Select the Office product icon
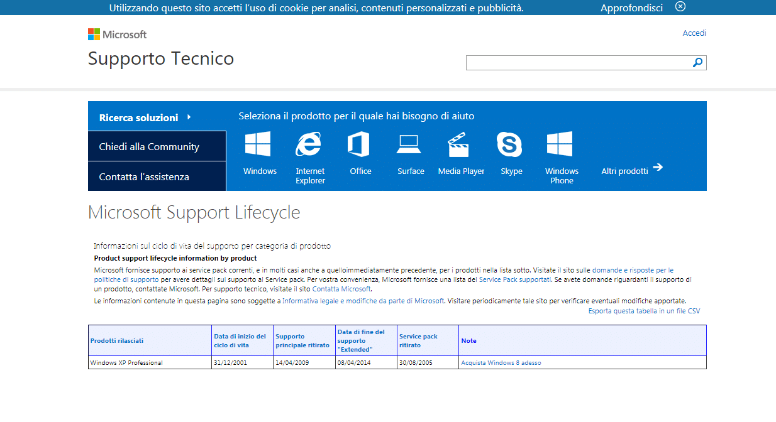 click(358, 144)
